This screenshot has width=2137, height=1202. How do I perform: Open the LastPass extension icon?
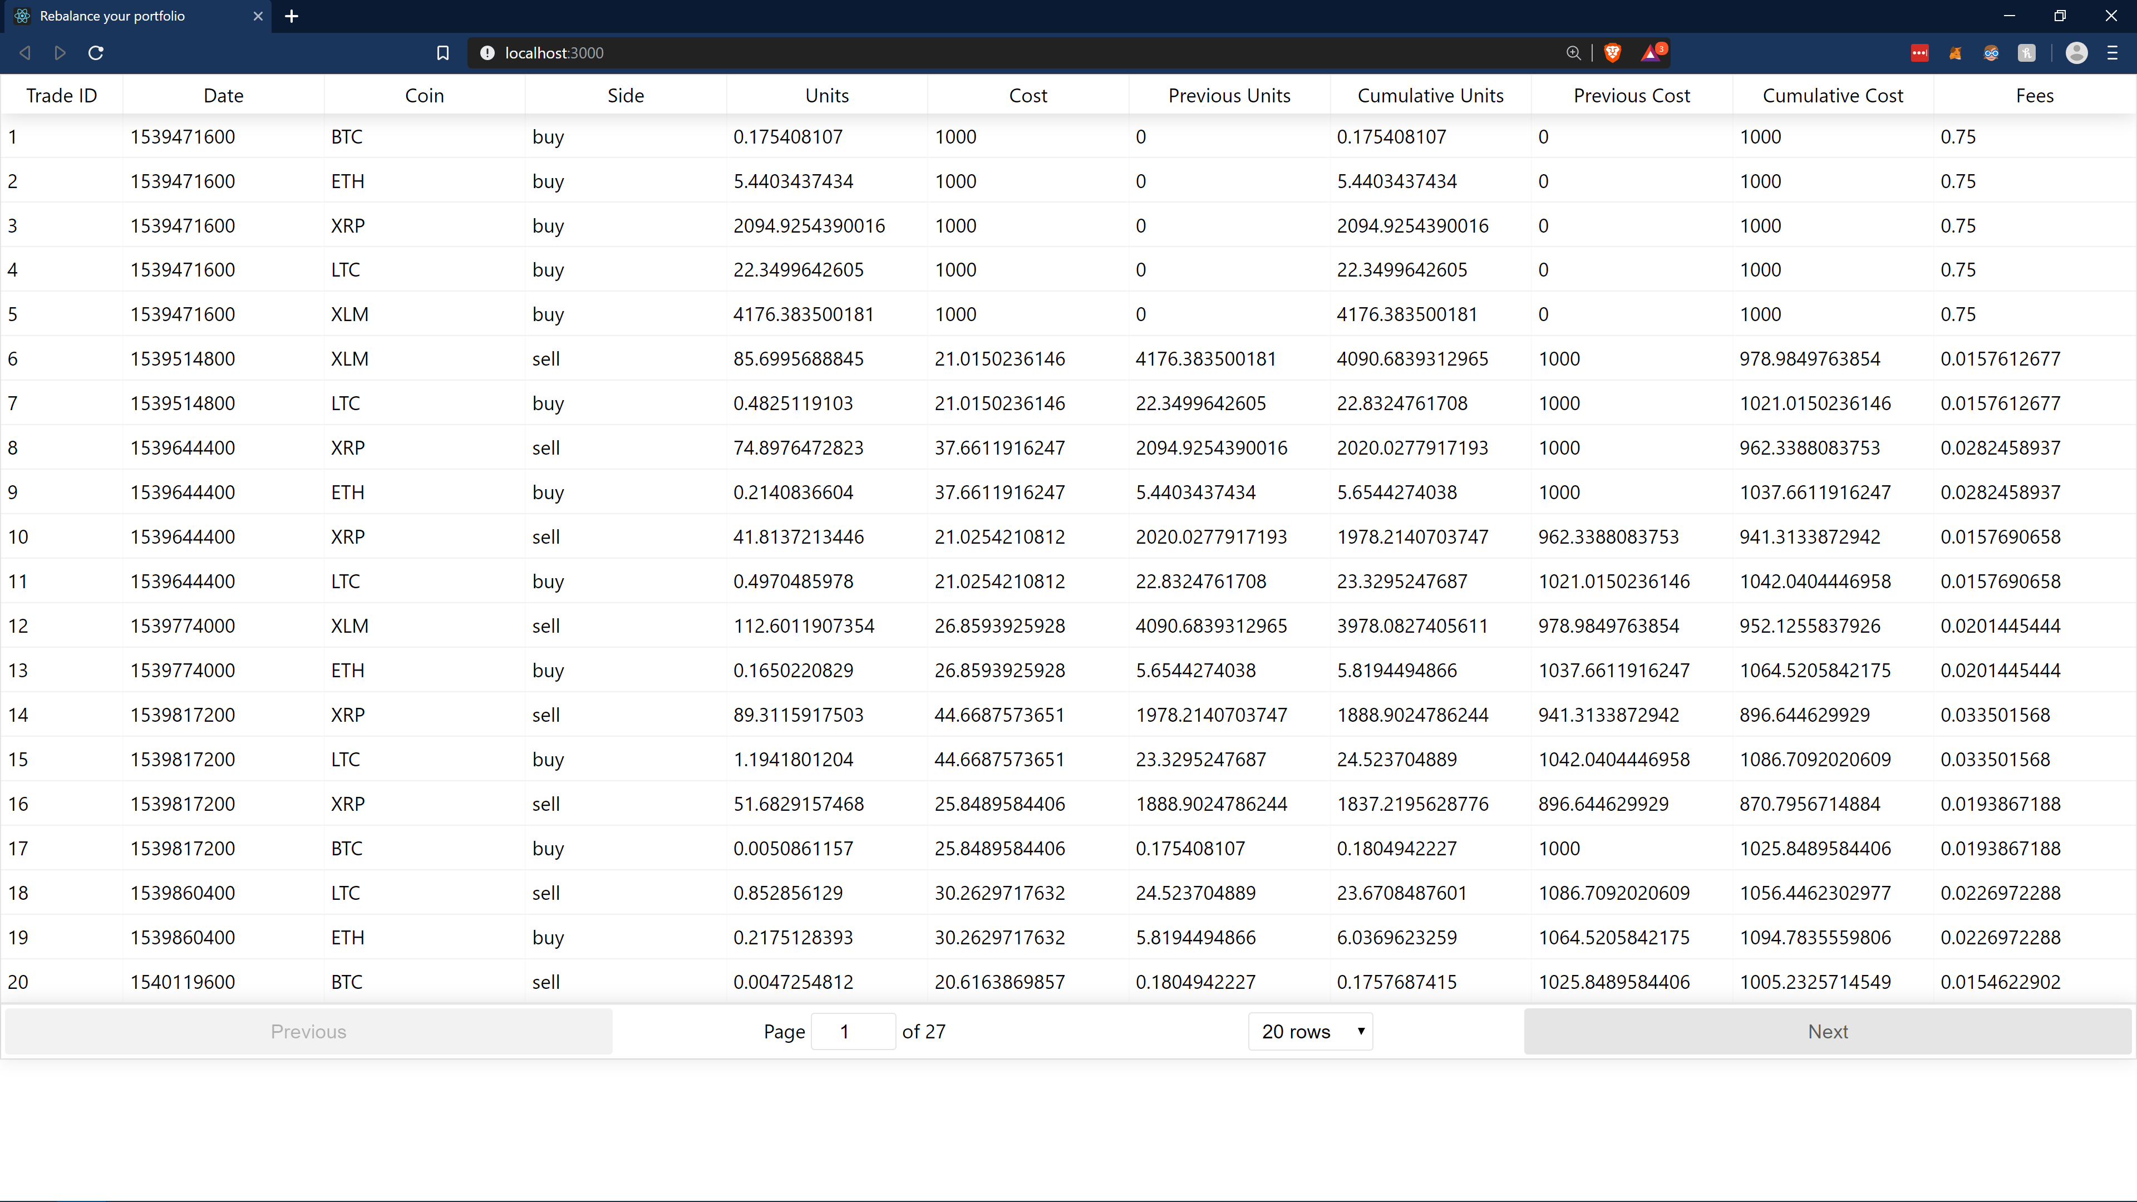coord(1919,53)
